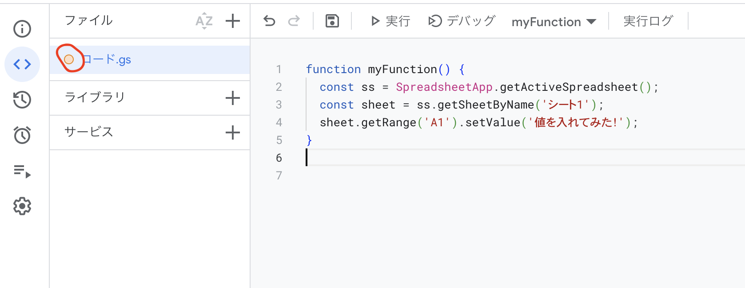Open the Executions list icon
The image size is (745, 288).
pyautogui.click(x=22, y=171)
